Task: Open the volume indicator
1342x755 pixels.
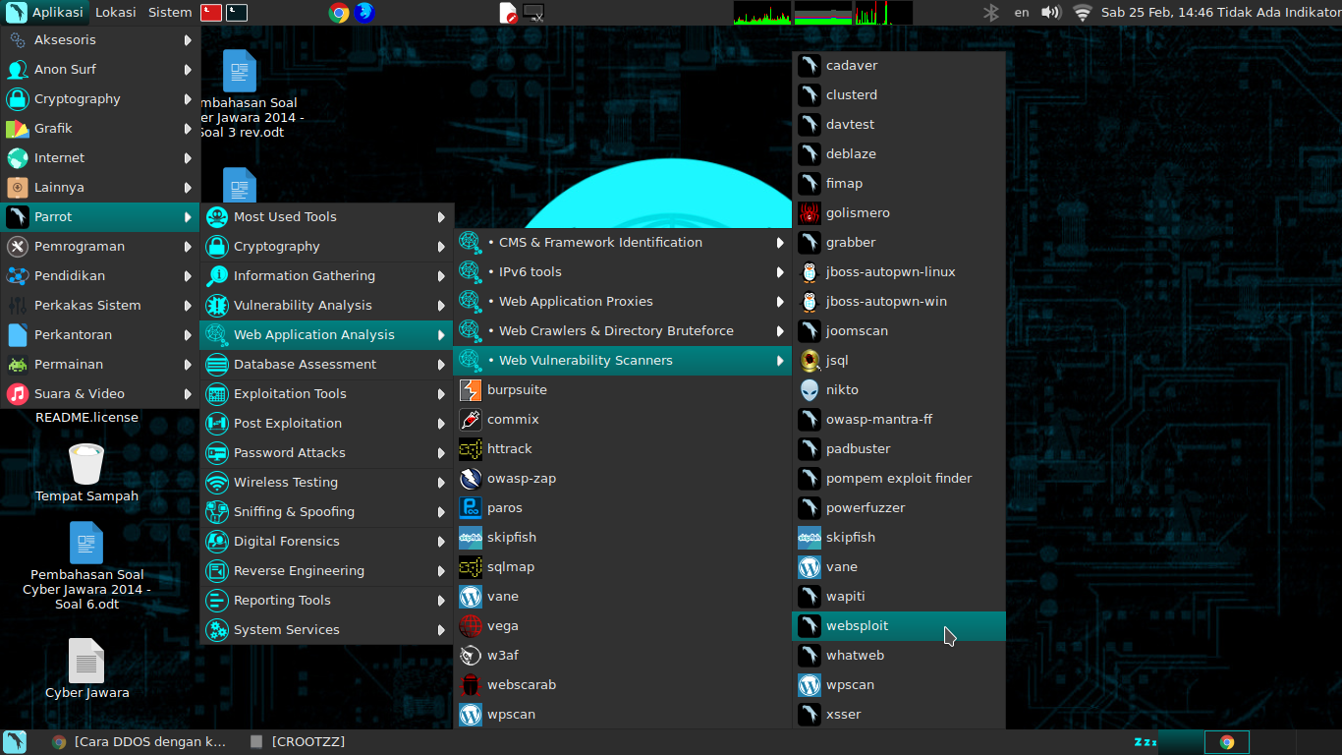Action: coord(1051,13)
